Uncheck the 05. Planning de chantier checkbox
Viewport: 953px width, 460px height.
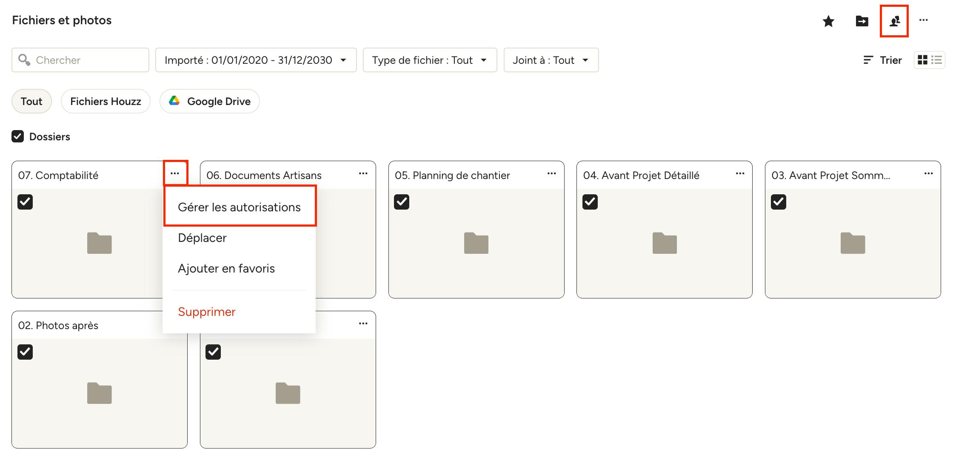tap(402, 202)
